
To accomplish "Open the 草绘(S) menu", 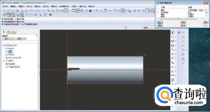I will (37, 6).
